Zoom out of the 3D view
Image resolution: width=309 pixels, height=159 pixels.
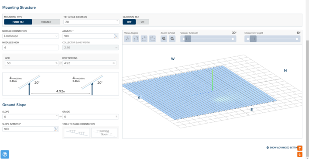(x=172, y=39)
